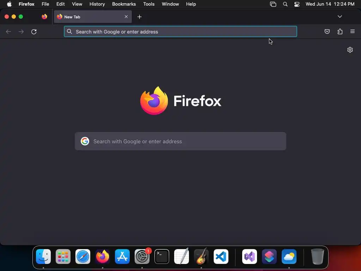Open Shortcuts app from the dock
The height and width of the screenshot is (271, 361).
click(269, 257)
